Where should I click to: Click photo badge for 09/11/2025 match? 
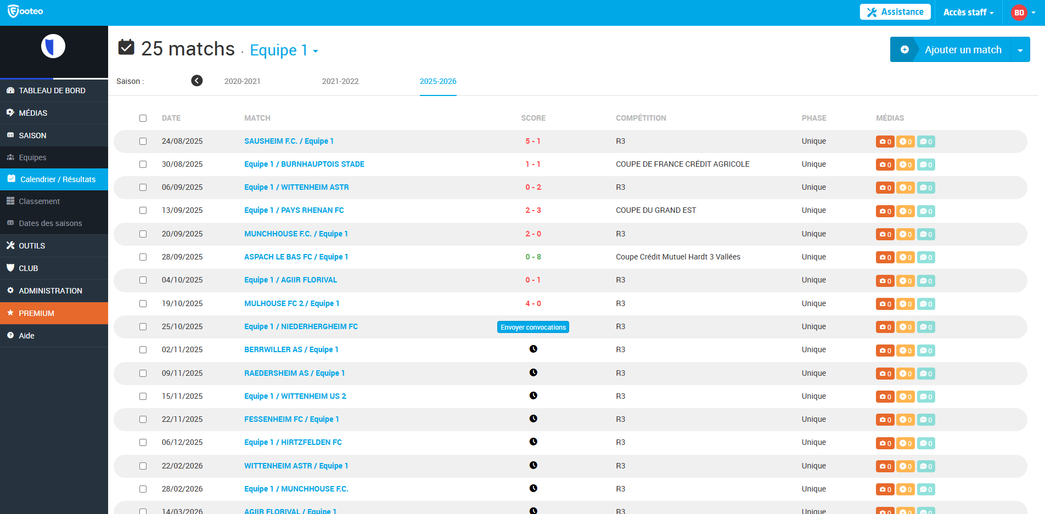click(885, 374)
